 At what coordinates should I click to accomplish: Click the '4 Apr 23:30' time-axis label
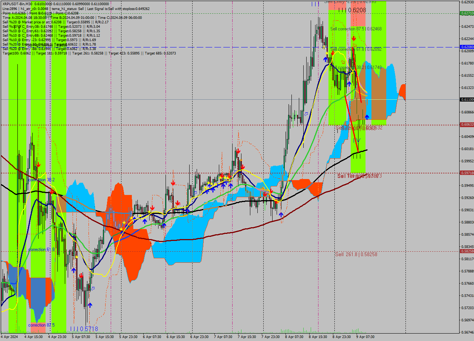57,337
